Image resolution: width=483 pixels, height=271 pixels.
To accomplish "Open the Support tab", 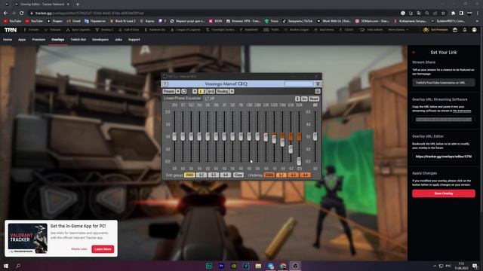I will tap(134, 40).
